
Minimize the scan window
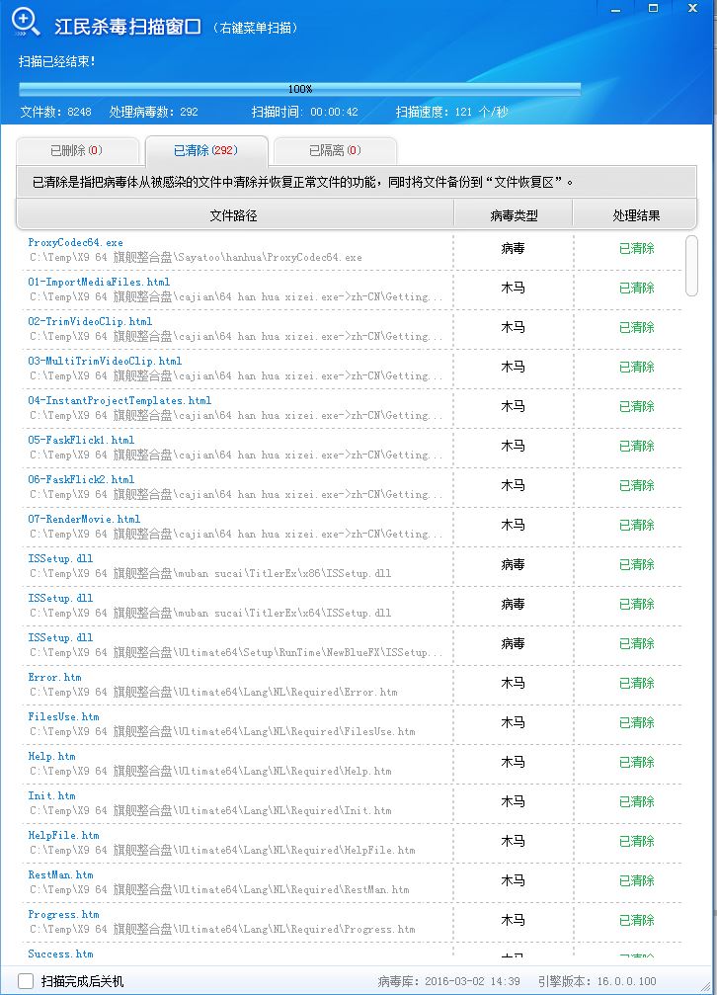pyautogui.click(x=615, y=9)
